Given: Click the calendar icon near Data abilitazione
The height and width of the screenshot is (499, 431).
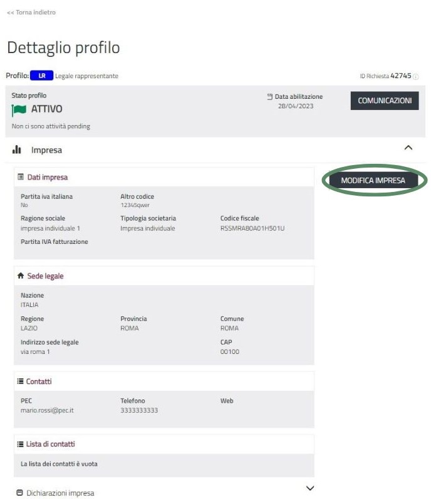Looking at the screenshot, I should point(270,97).
